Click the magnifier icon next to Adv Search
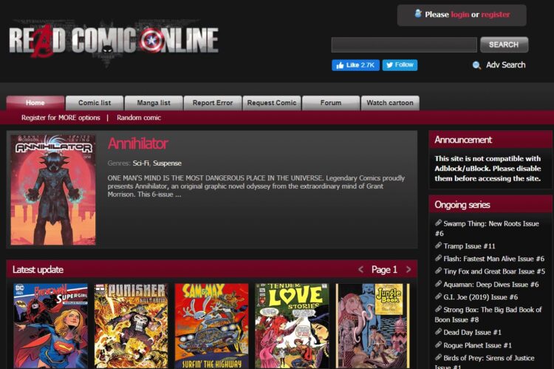This screenshot has height=369, width=554. (476, 65)
